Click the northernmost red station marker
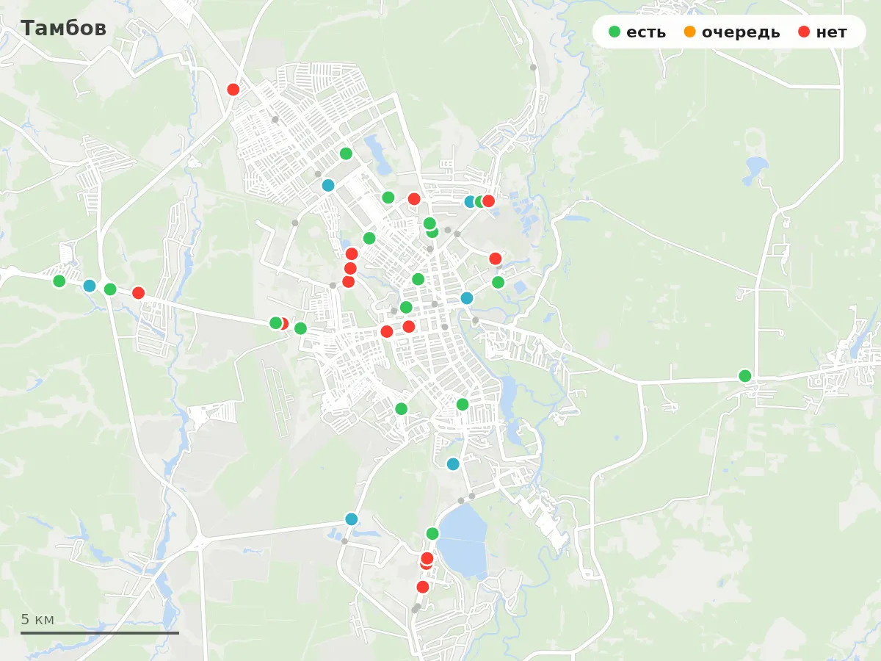Screen dimensions: 881x661 233,90
